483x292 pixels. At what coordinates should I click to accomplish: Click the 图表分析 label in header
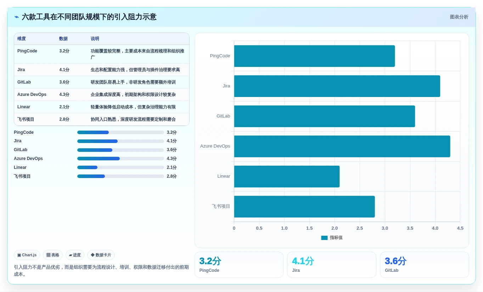(459, 17)
